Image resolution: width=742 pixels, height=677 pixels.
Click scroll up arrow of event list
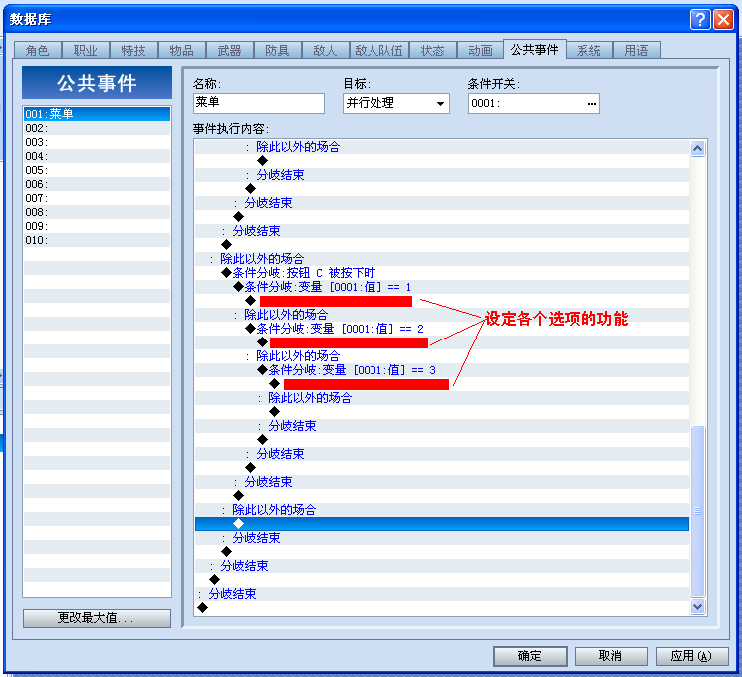click(697, 149)
